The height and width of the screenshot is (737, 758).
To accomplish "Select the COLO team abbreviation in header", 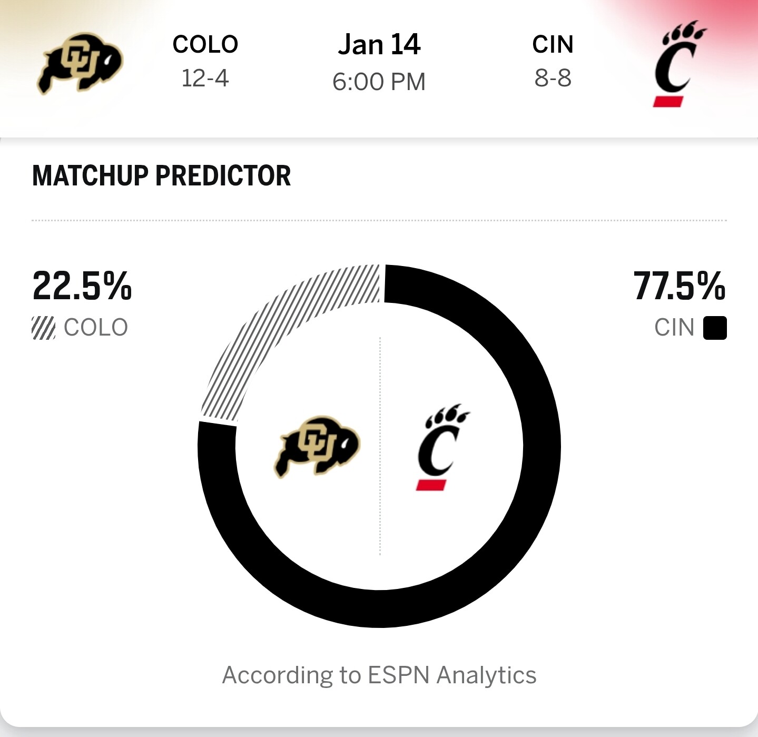I will (x=205, y=44).
